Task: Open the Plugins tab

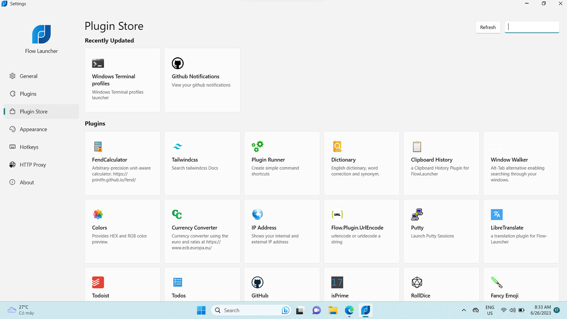Action: click(41, 94)
